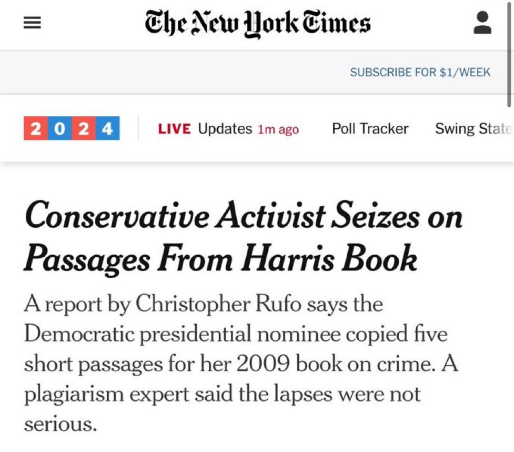Screen dimensions: 514x452
Task: Click the Updates text in election bar
Action: 225,129
